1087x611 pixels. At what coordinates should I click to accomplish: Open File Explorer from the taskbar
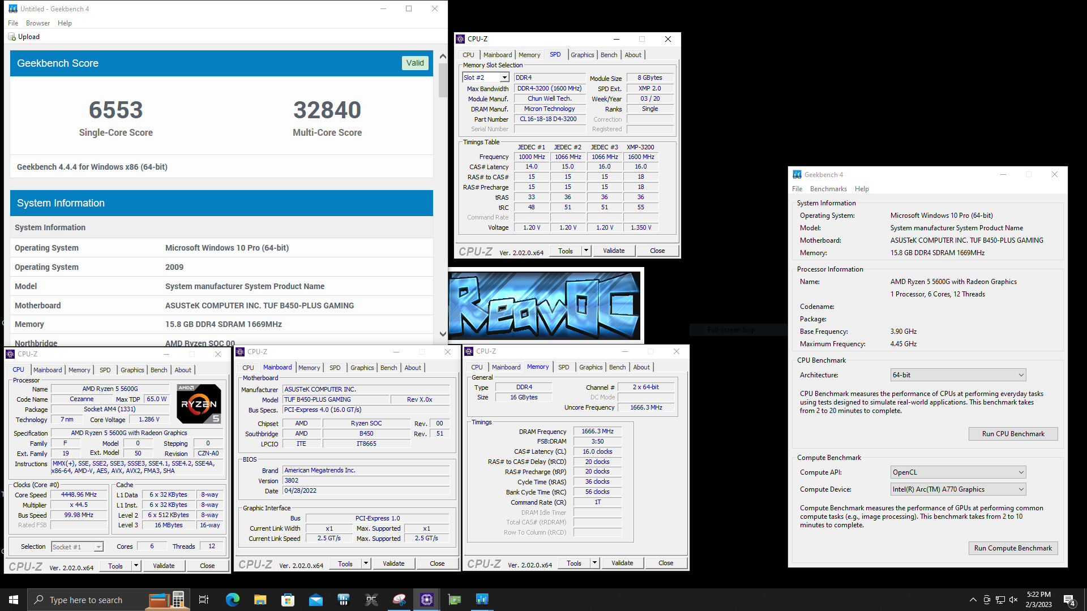pyautogui.click(x=260, y=600)
